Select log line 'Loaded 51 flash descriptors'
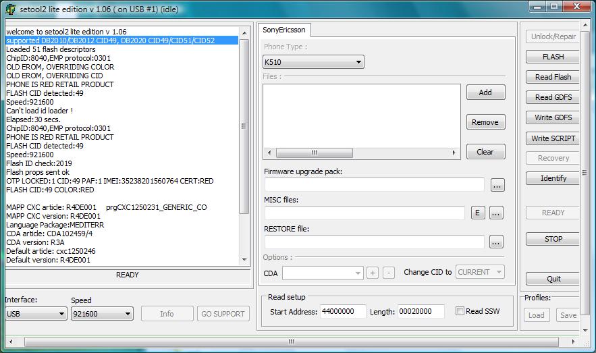 click(51, 49)
